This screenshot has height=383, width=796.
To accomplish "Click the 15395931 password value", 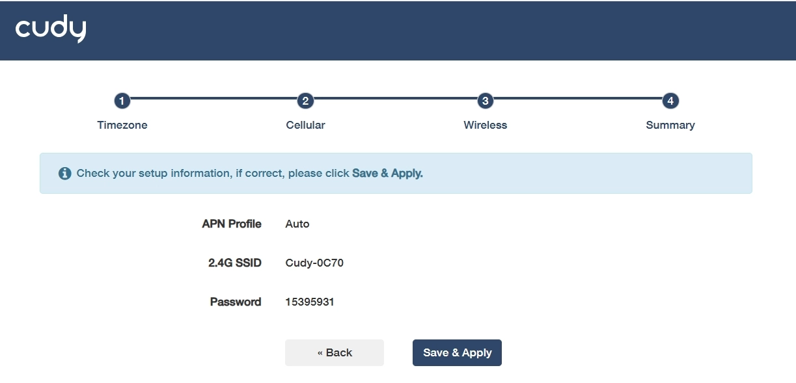I will click(x=310, y=302).
